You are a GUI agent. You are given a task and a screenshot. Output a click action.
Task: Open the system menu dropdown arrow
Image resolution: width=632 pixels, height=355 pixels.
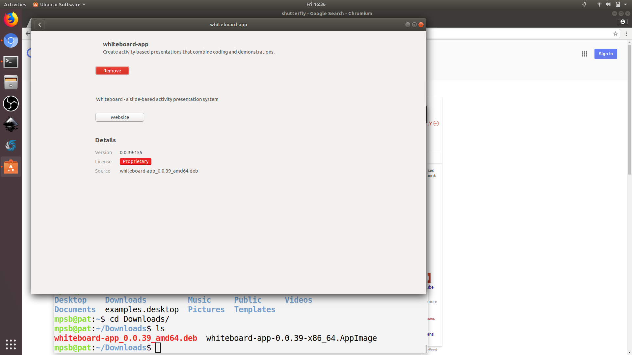pyautogui.click(x=625, y=4)
